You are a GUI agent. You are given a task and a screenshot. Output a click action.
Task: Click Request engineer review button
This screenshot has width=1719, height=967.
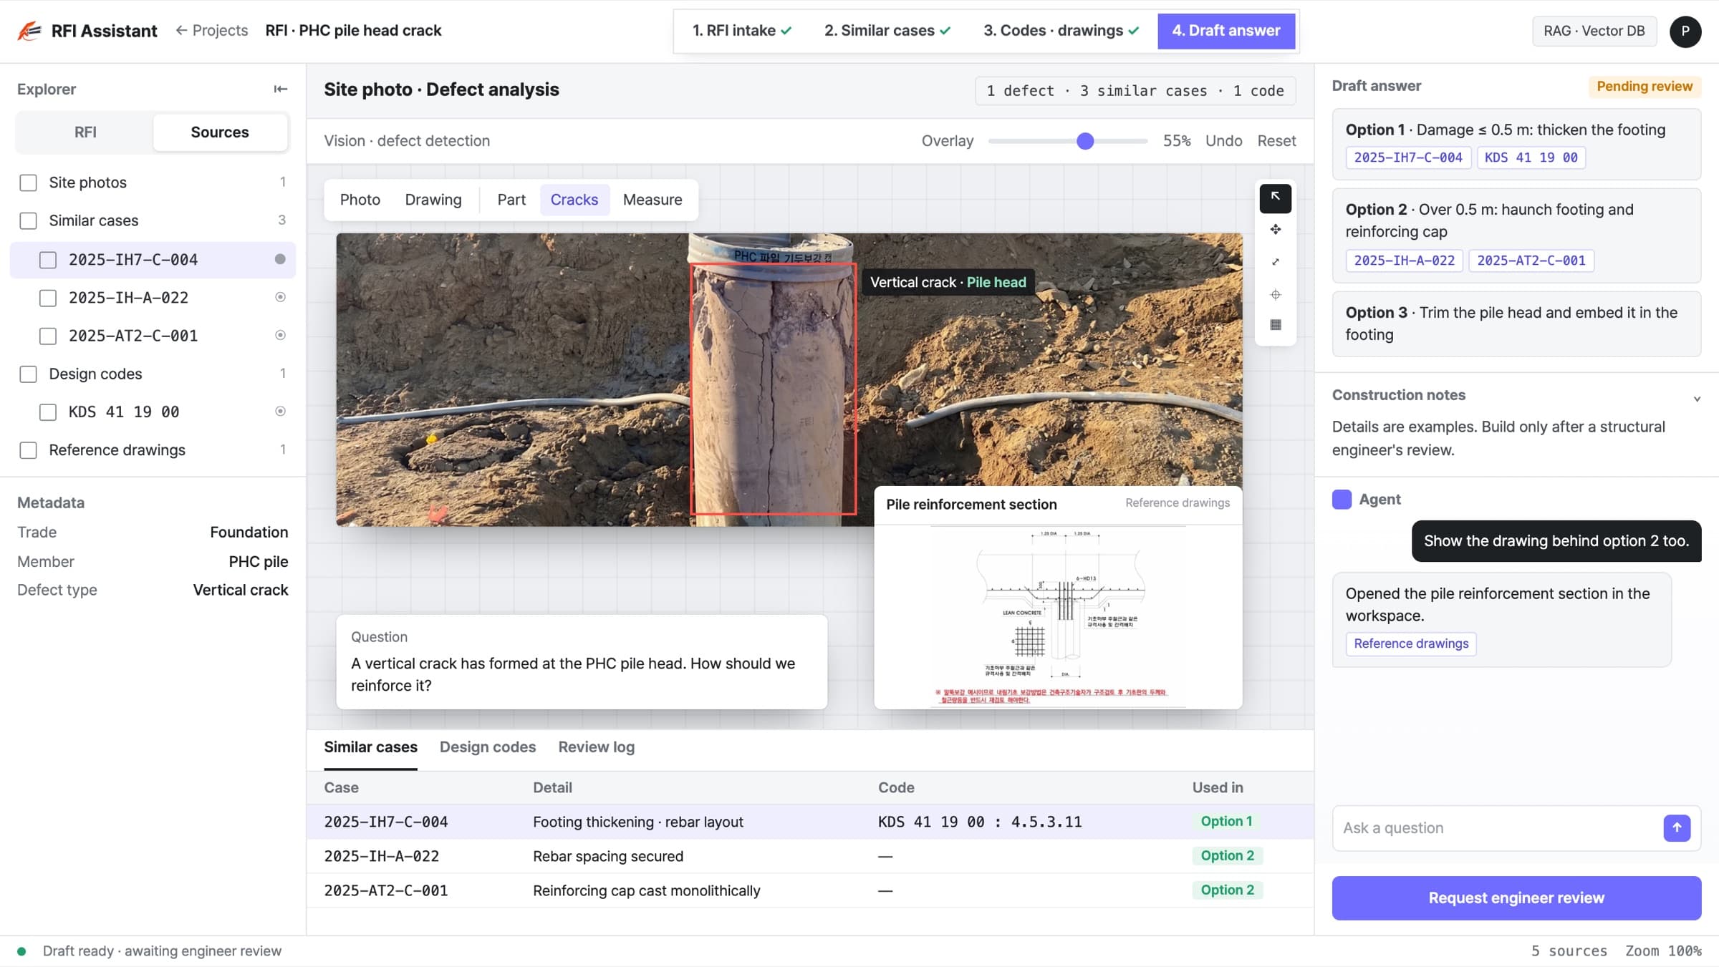click(x=1516, y=898)
